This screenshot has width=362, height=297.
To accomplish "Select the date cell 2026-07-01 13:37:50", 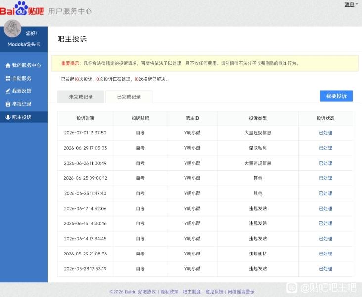I will point(85,133).
